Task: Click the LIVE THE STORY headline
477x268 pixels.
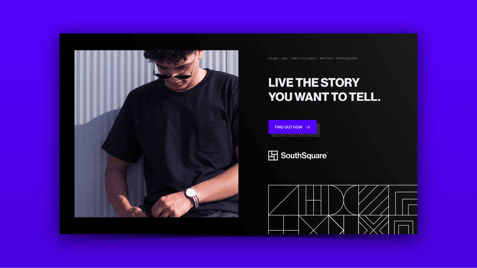Action: tap(325, 90)
